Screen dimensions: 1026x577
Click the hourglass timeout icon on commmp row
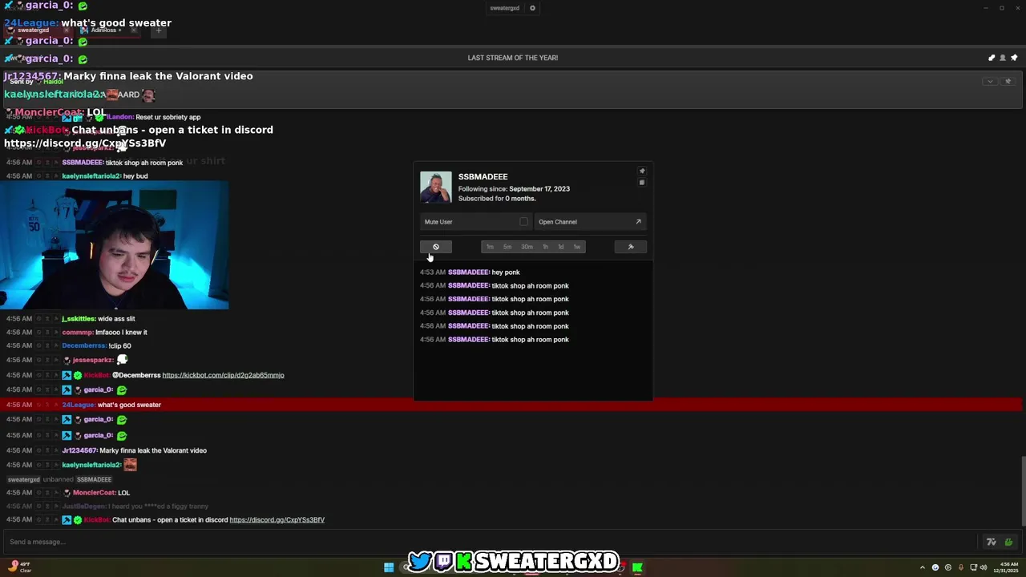(47, 333)
